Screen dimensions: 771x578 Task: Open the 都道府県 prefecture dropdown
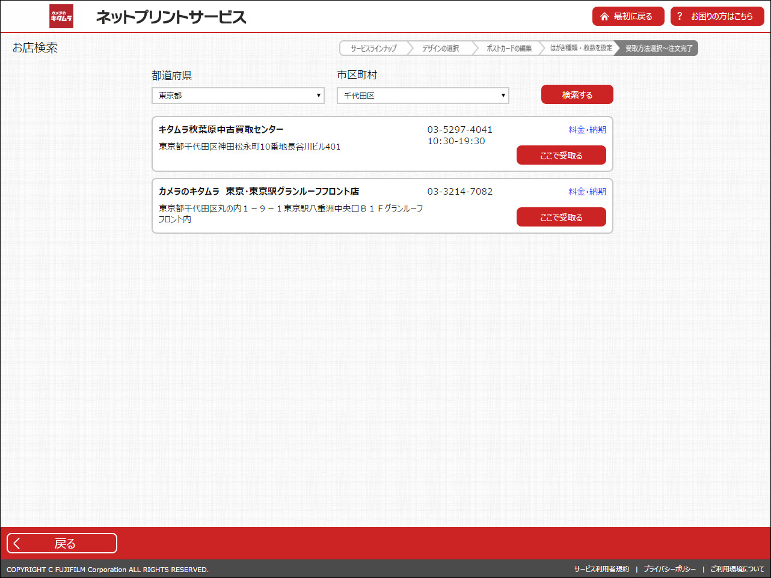coord(238,95)
